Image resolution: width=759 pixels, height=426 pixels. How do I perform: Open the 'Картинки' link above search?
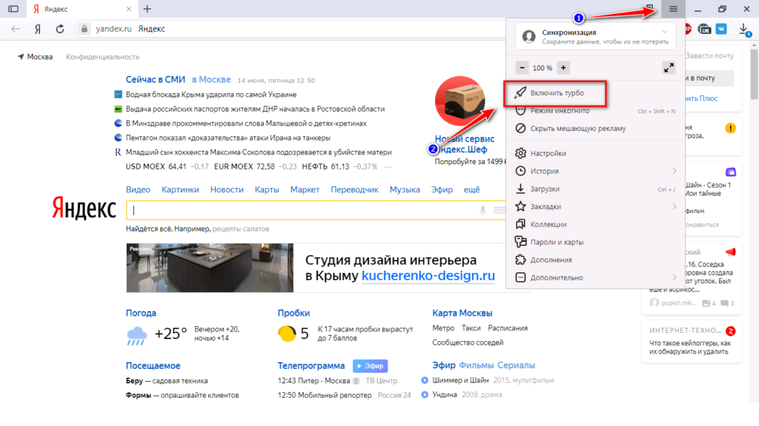(180, 190)
